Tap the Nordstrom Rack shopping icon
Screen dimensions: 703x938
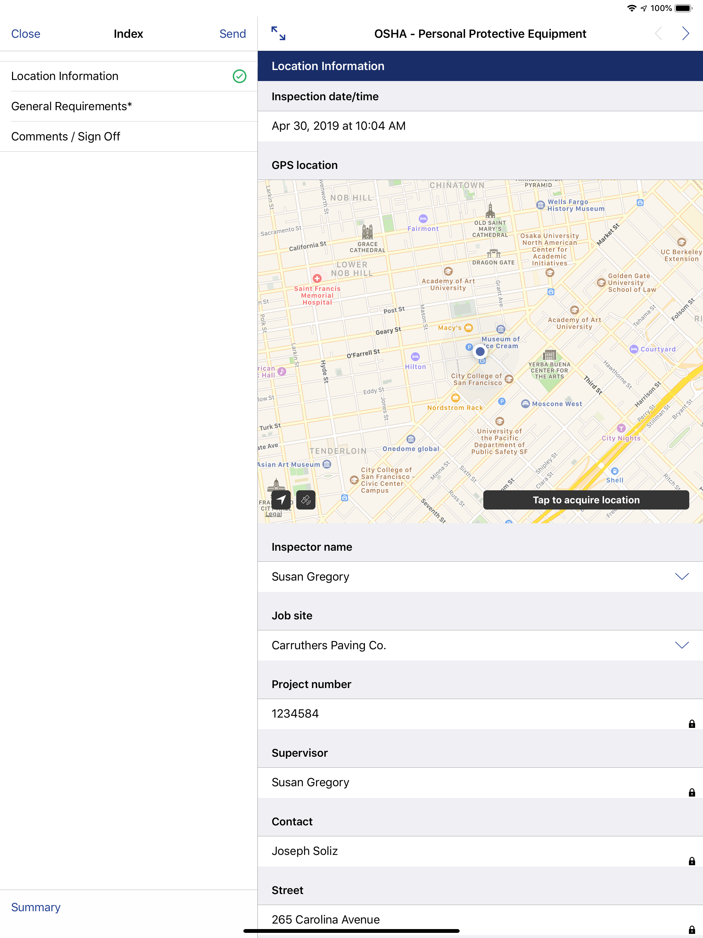[x=456, y=397]
